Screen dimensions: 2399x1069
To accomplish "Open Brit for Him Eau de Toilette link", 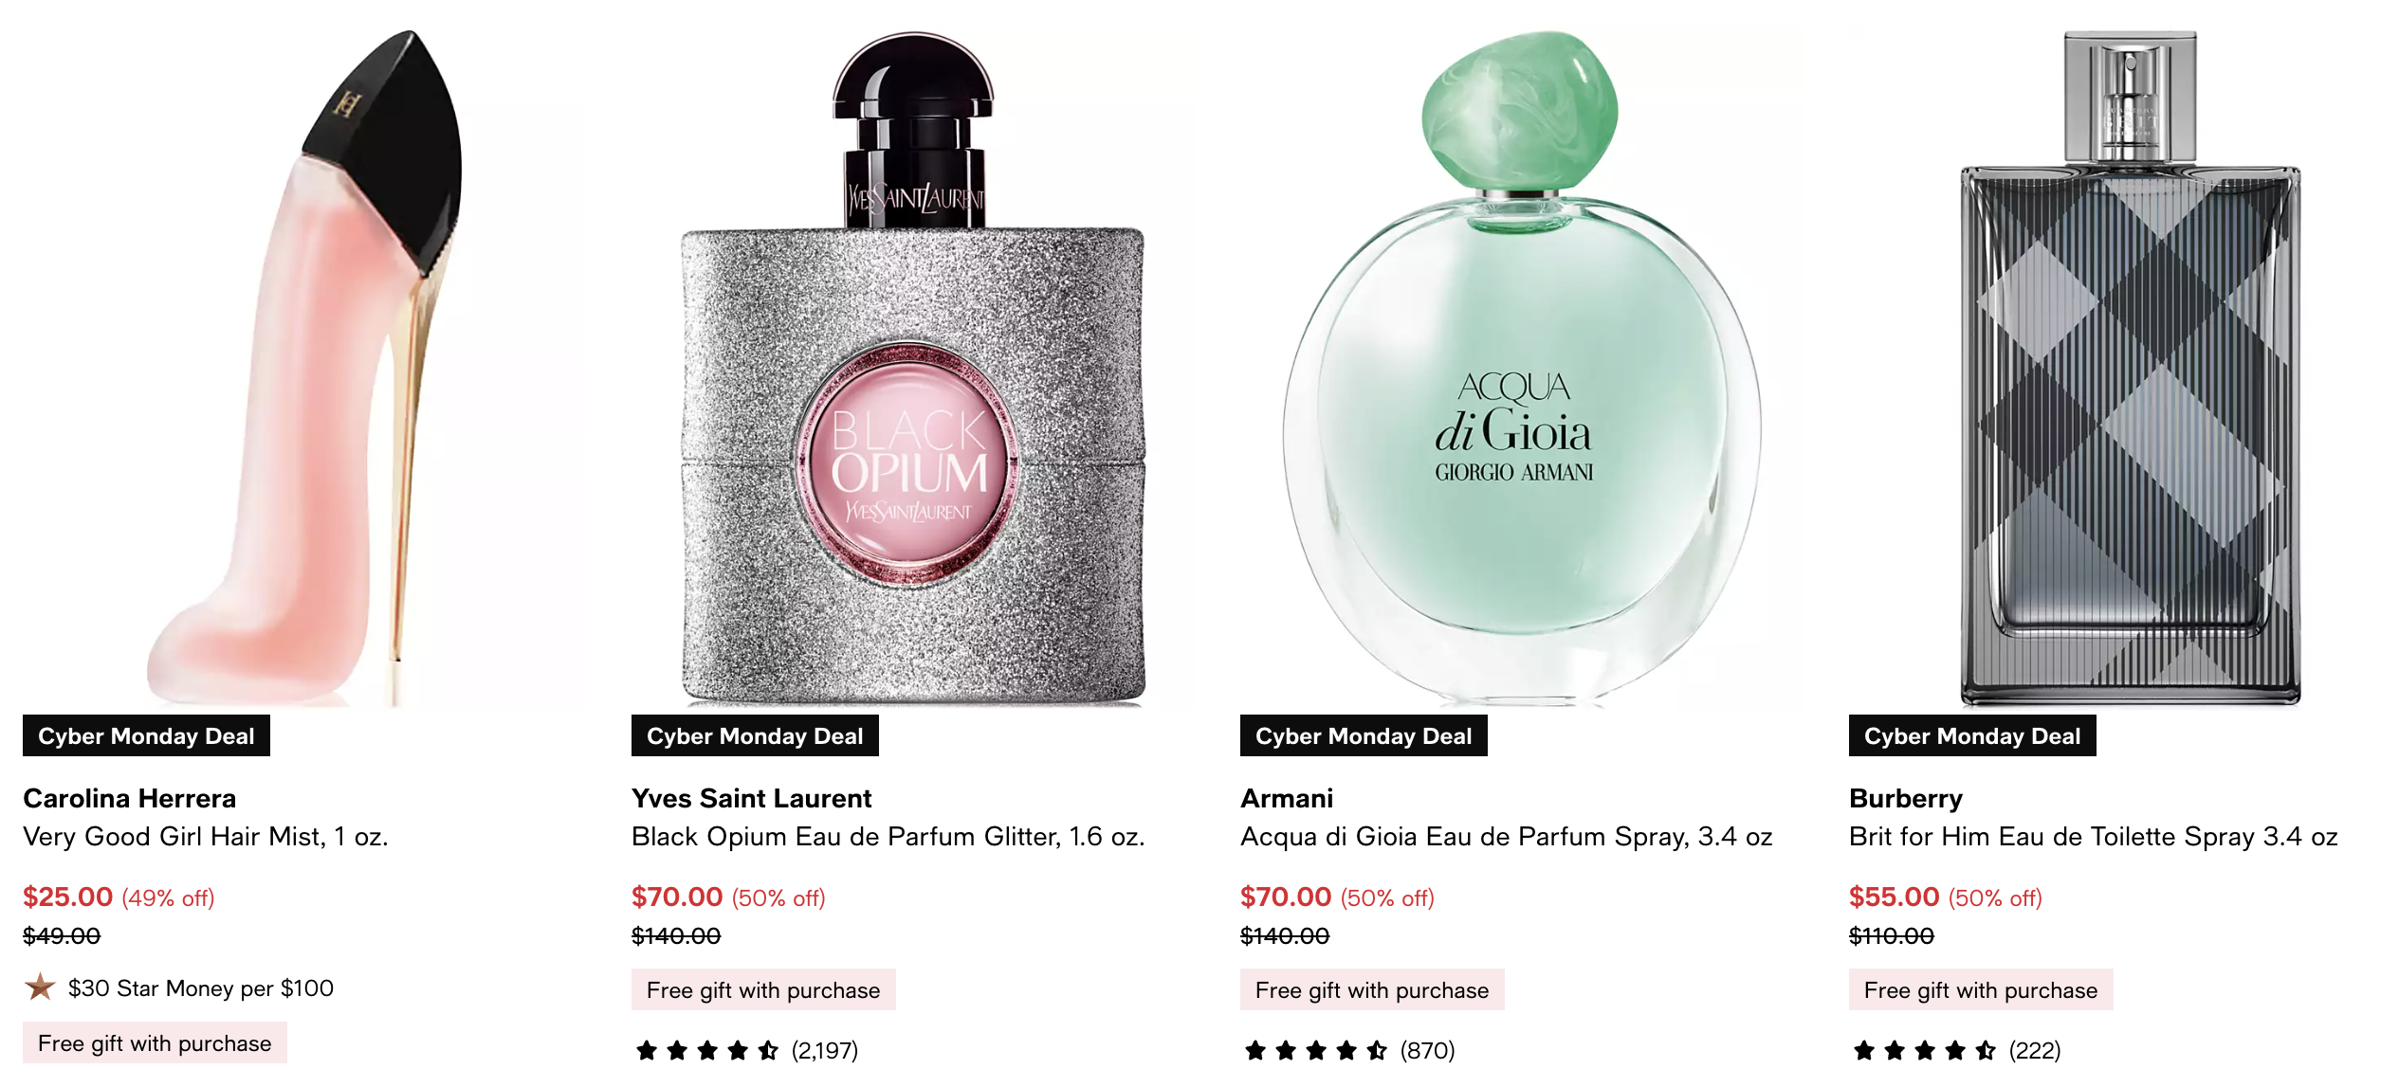I will 2094,837.
